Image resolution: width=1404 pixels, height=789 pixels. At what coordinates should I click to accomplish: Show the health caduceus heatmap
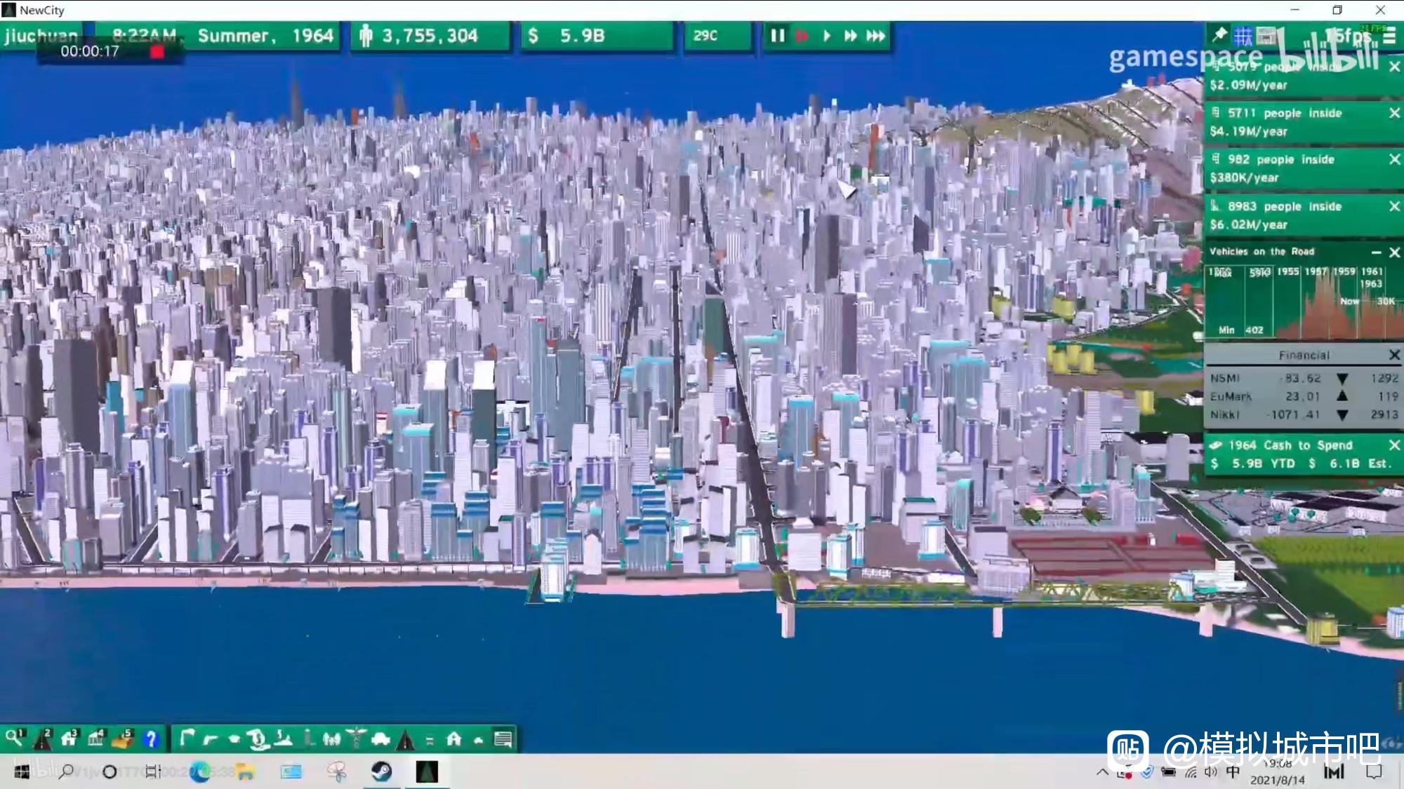point(356,739)
